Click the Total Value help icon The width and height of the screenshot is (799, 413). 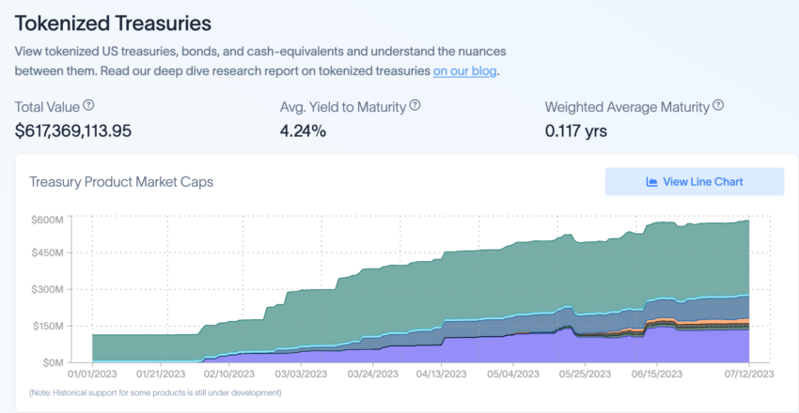pos(88,106)
